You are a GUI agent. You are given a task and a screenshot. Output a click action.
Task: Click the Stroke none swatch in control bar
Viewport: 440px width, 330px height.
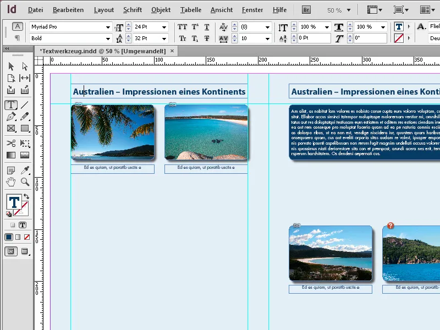pos(399,38)
